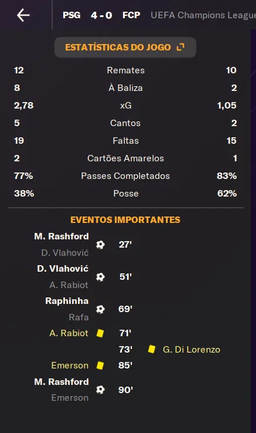The height and width of the screenshot is (433, 256).
Task: Click the goal ball icon at 90'
Action: 100,390
